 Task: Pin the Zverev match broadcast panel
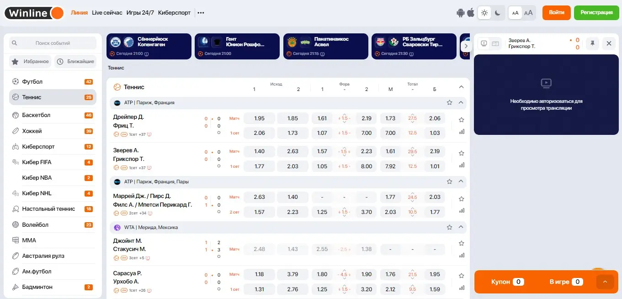[x=592, y=43]
